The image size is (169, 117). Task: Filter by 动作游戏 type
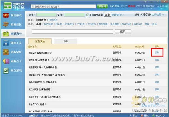[x=69, y=24]
